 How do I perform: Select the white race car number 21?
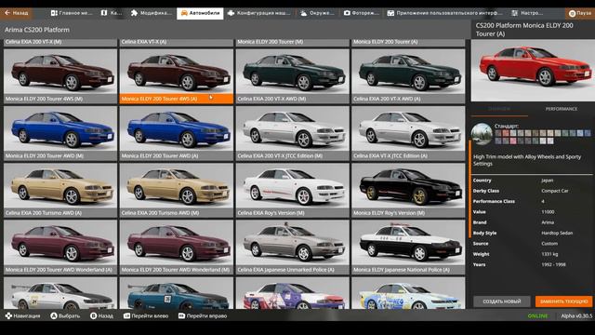[x=60, y=293]
